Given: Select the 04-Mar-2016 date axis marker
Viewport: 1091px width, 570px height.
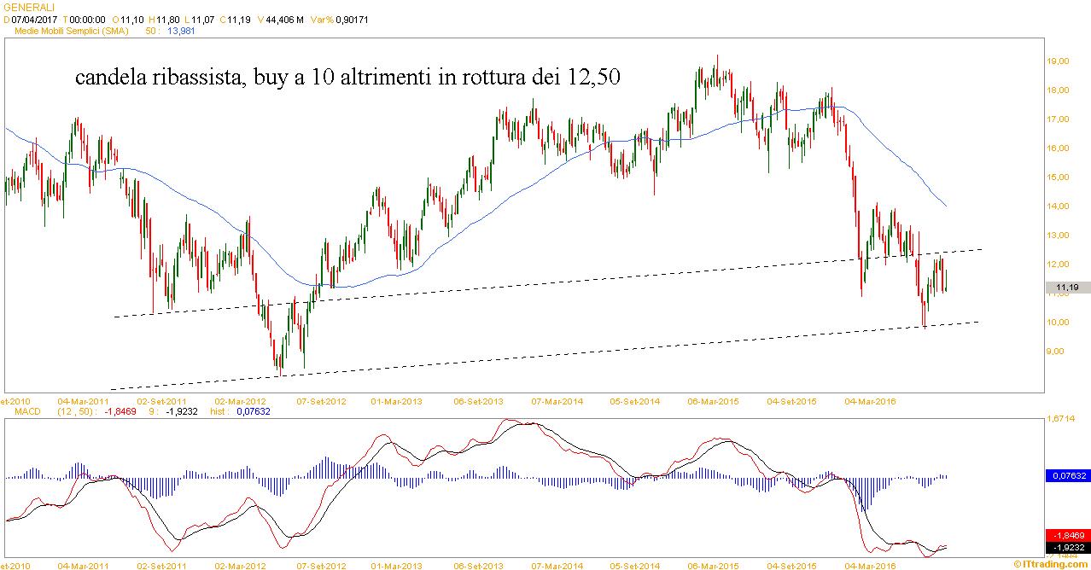Looking at the screenshot, I should coord(867,400).
